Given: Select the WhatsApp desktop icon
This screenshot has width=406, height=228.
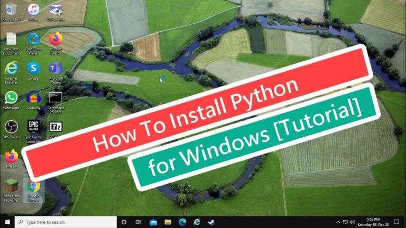Looking at the screenshot, I should click(11, 100).
